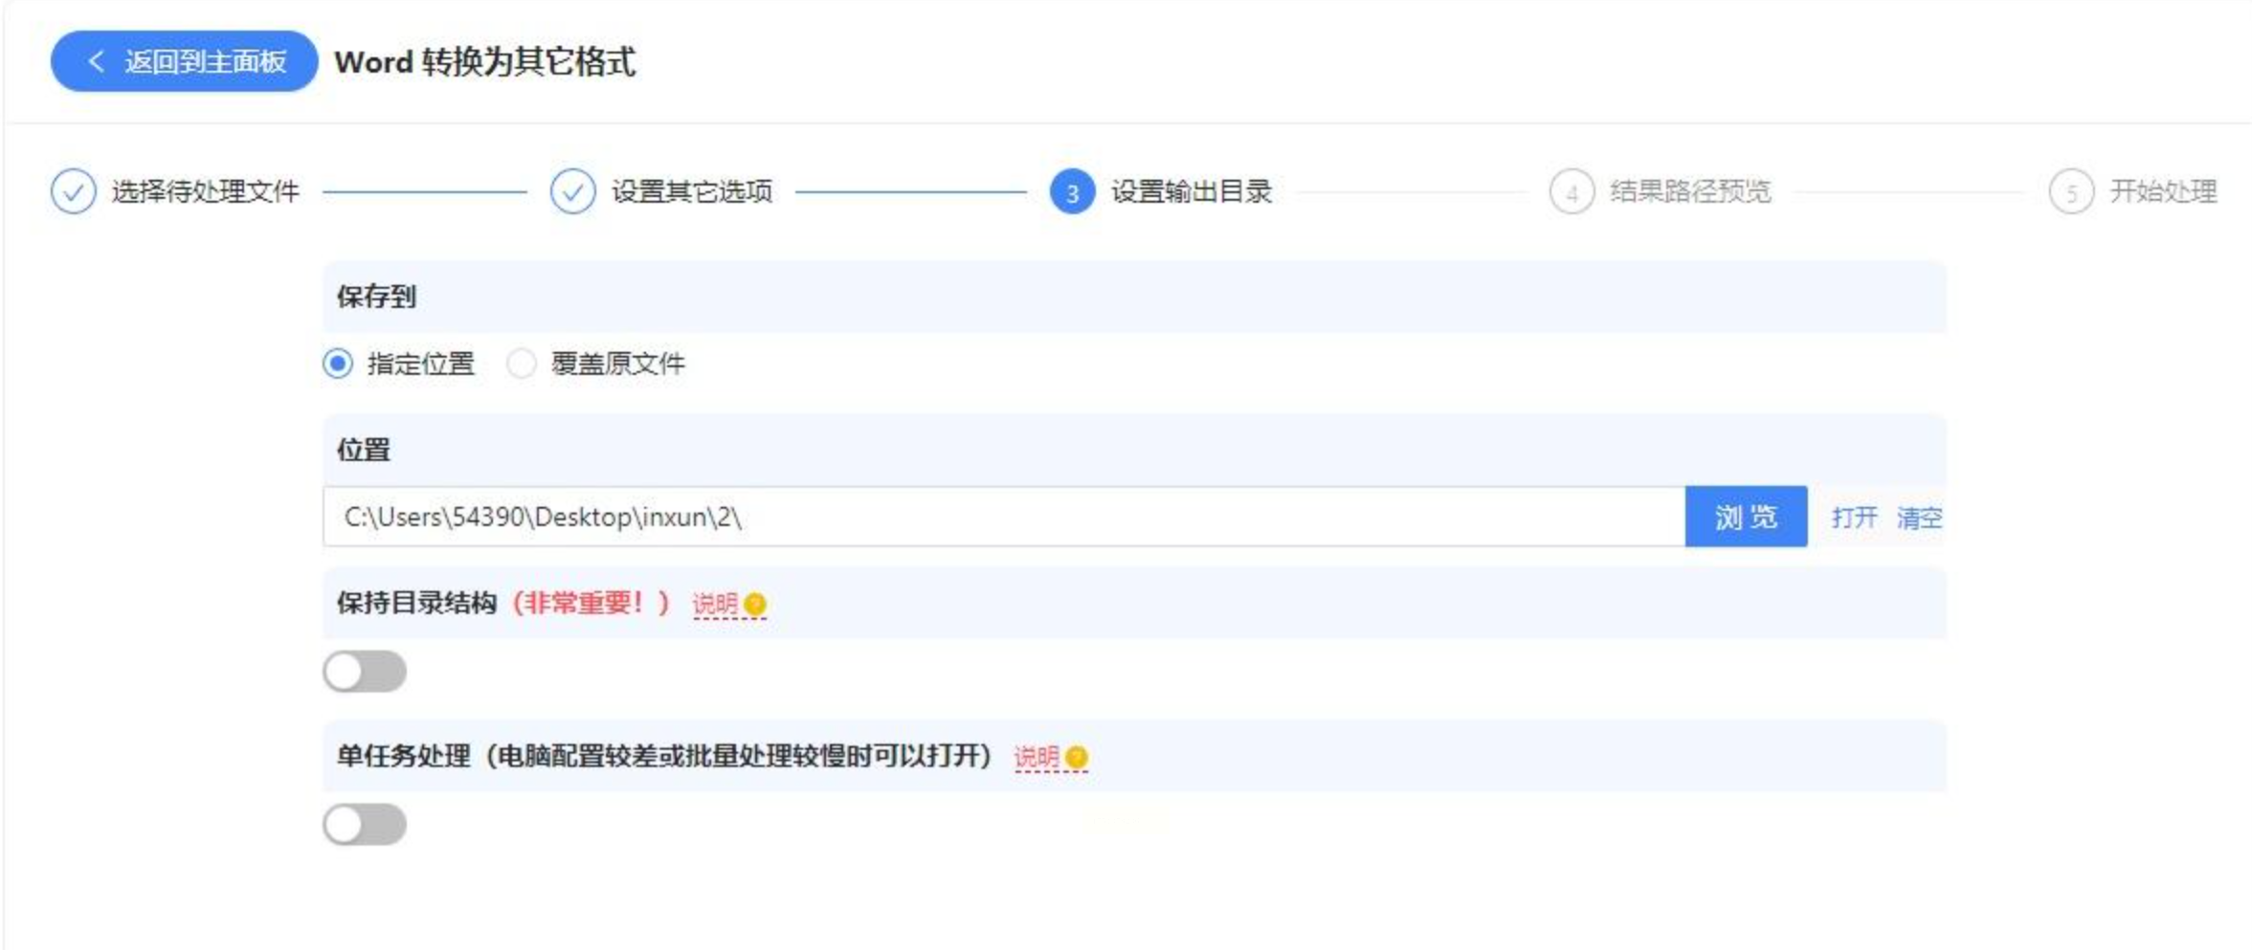The height and width of the screenshot is (950, 2252).
Task: Click the output path input field
Action: [1004, 517]
